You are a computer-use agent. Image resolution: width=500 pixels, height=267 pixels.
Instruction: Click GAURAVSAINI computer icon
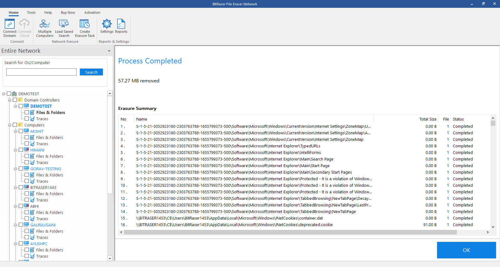pos(26,225)
